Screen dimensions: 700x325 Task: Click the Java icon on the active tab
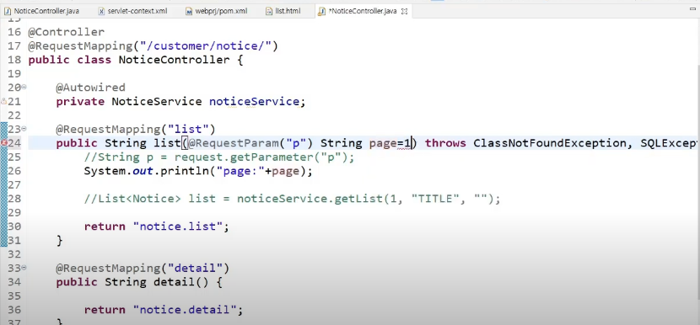321,11
